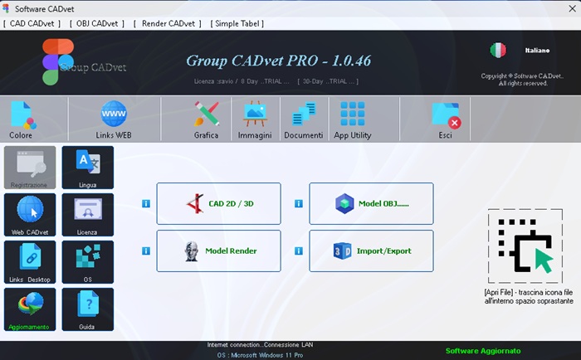Click the Internet connection status text

pyautogui.click(x=260, y=345)
